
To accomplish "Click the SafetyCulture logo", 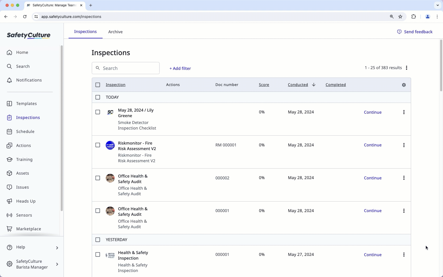I will coord(28,35).
